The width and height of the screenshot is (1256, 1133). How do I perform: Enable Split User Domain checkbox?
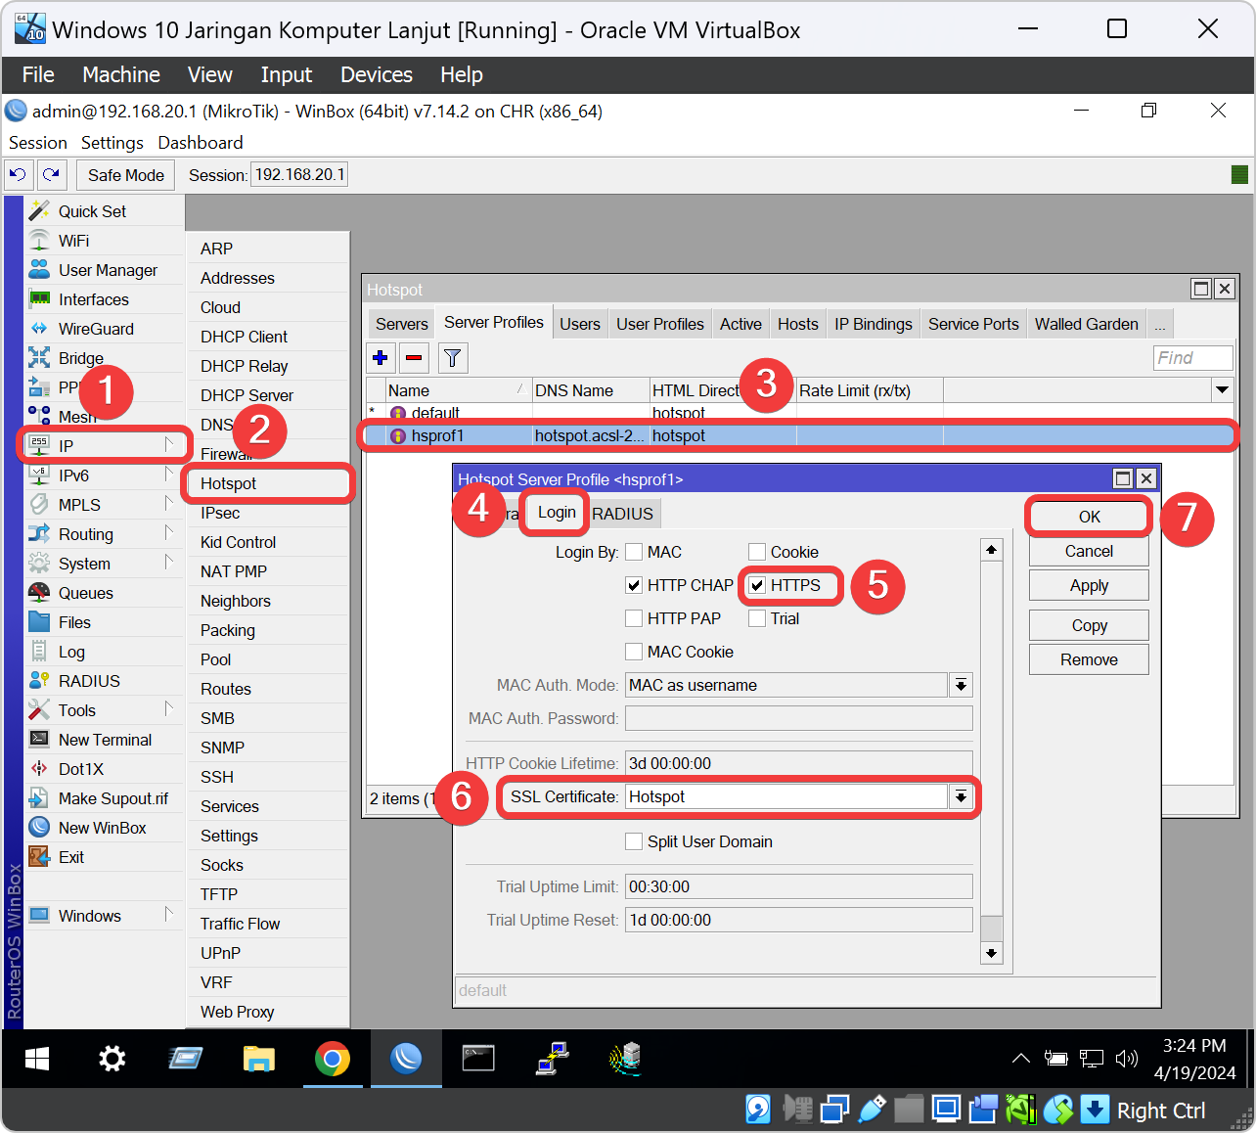[634, 841]
